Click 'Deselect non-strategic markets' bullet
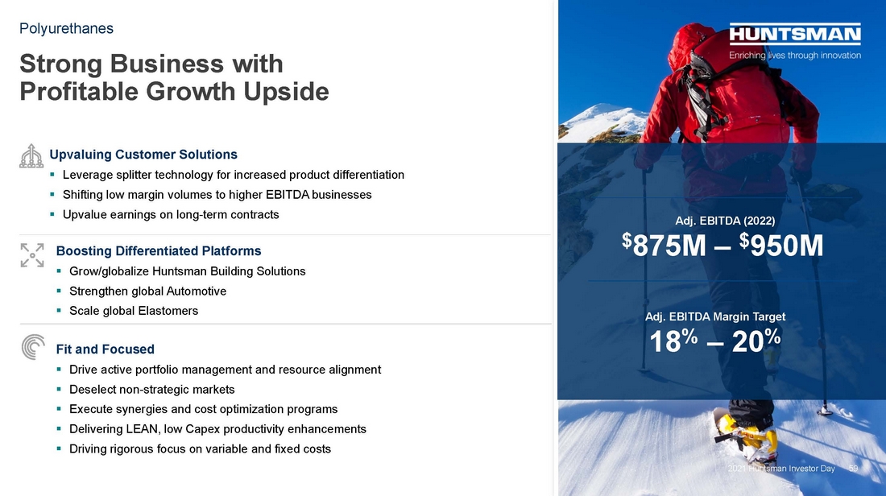Screen dimensions: 886x496 [x=152, y=389]
